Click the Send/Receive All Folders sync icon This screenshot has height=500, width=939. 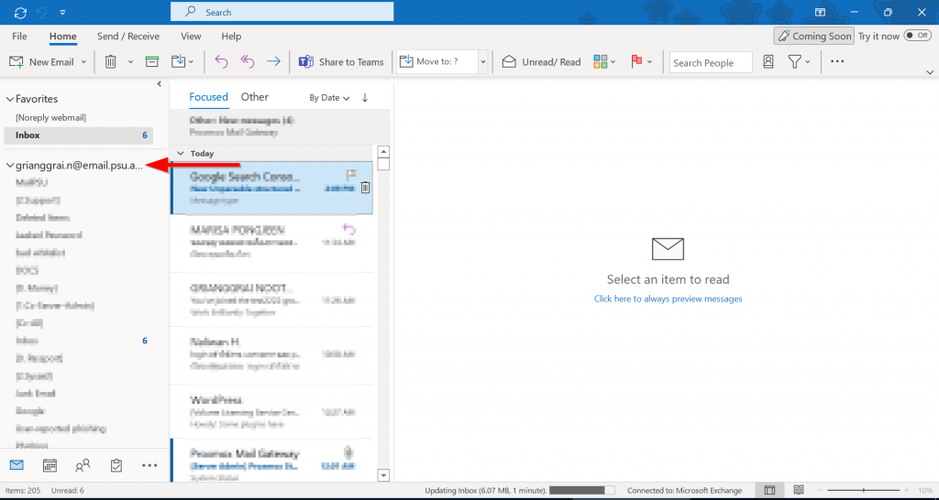point(20,12)
